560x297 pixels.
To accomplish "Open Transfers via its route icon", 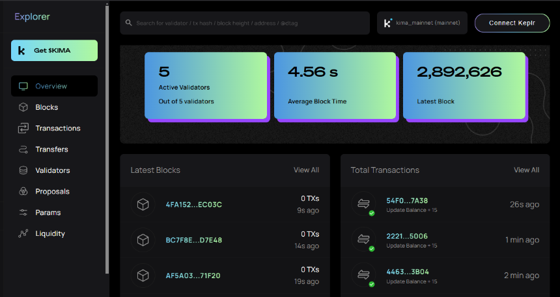I will click(23, 149).
